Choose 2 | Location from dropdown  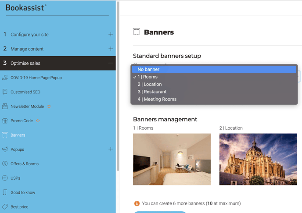click(150, 84)
